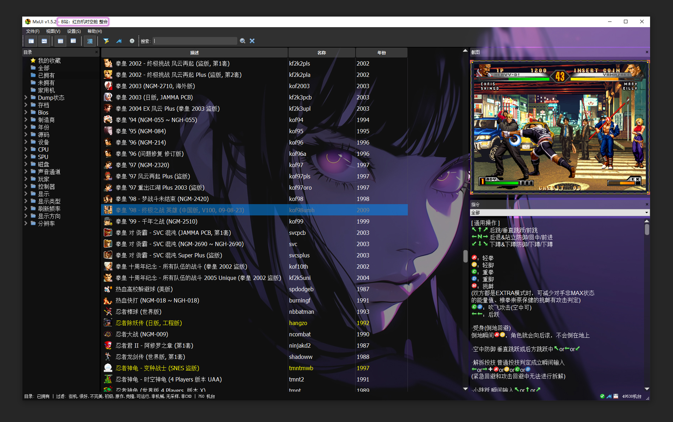
Task: Open the 文件(F) menu
Action: coord(32,31)
